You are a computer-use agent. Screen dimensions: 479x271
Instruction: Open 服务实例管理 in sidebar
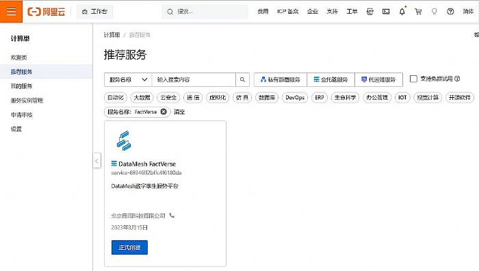pos(27,101)
